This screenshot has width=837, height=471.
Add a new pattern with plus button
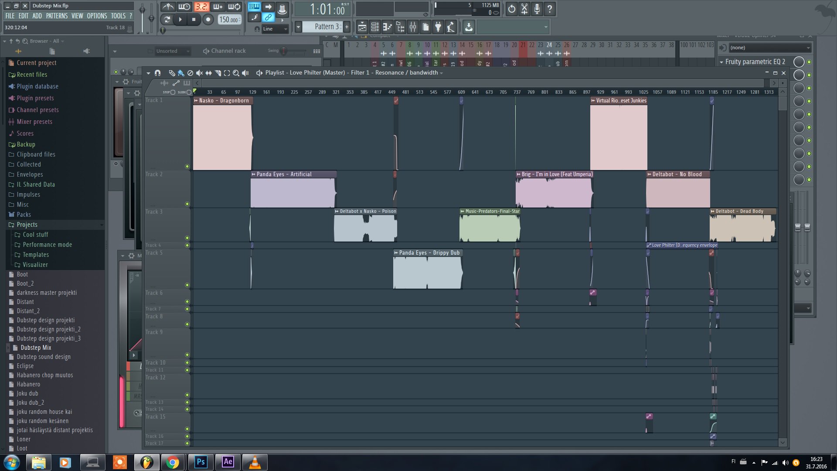pyautogui.click(x=347, y=27)
